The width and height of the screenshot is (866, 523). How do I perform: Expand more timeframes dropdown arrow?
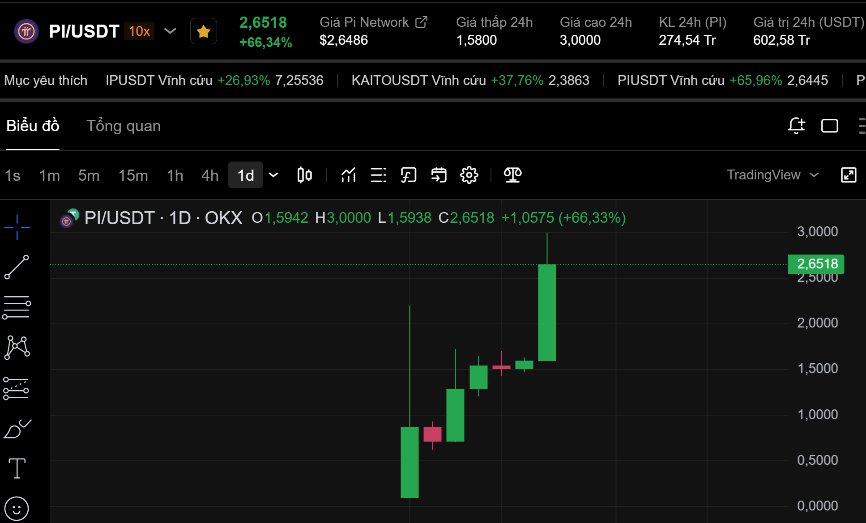[x=273, y=175]
